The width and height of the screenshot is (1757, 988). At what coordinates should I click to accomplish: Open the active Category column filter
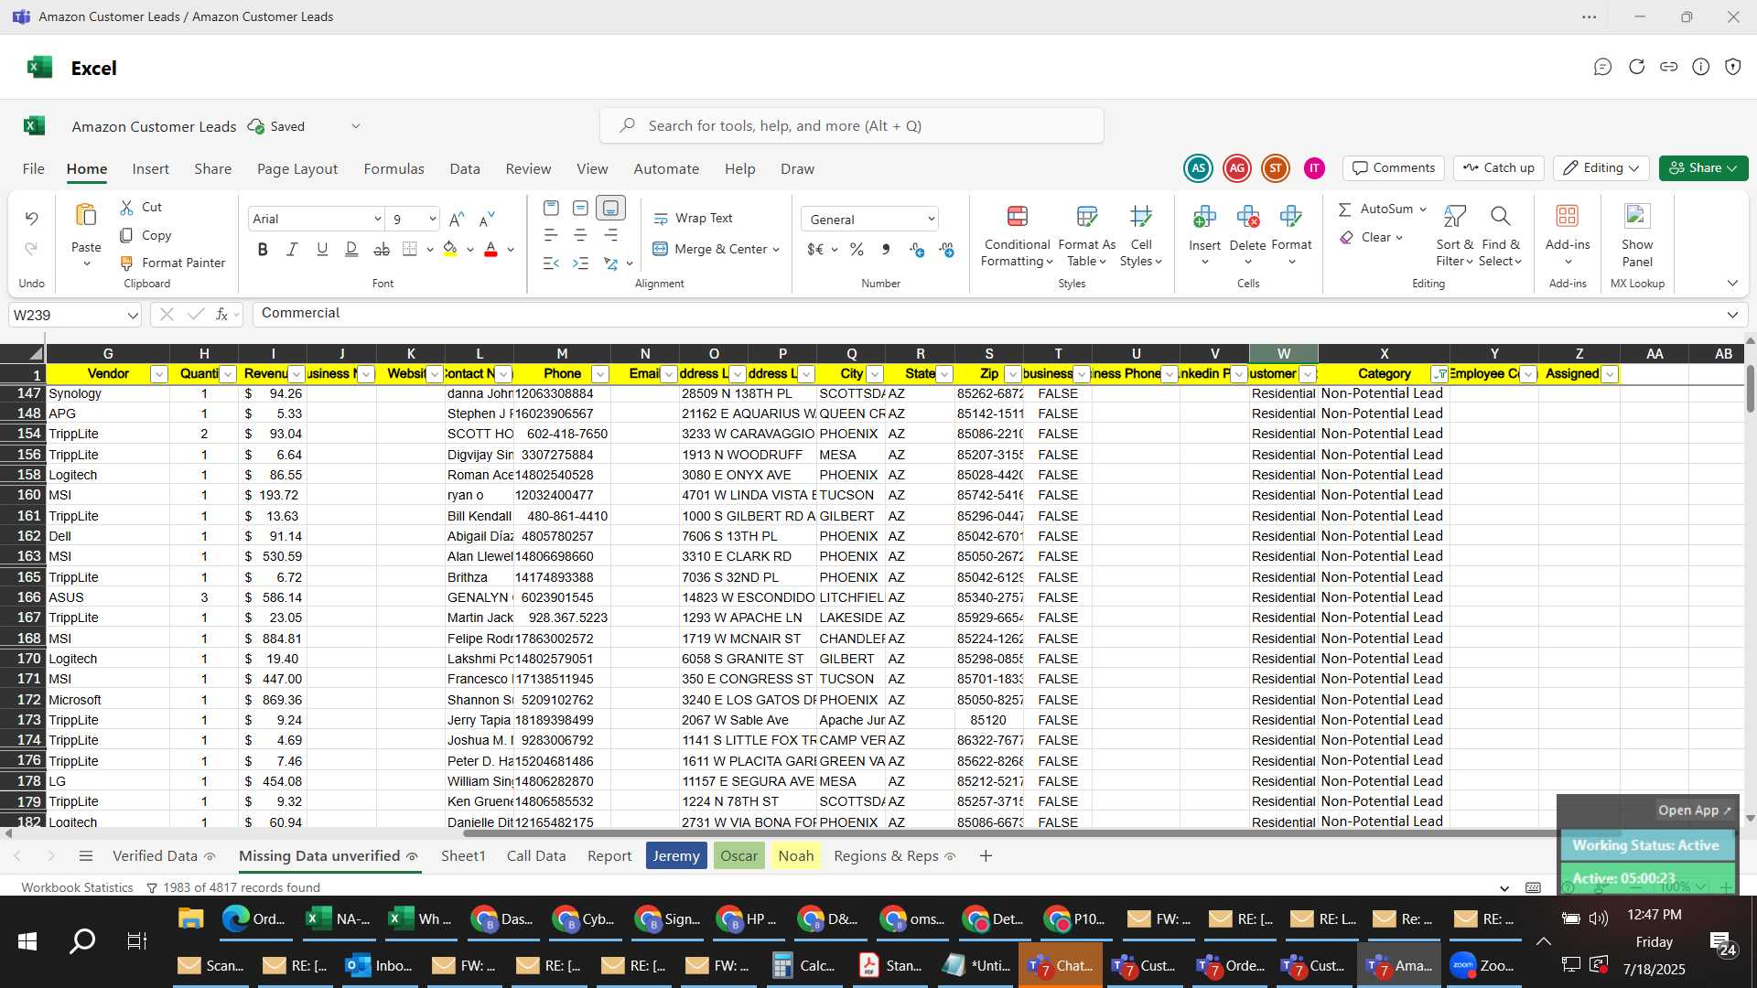(1439, 374)
